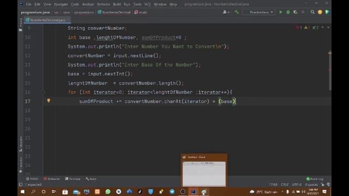The height and width of the screenshot is (196, 349).
Task: Open the View menu
Action: tap(47, 4)
